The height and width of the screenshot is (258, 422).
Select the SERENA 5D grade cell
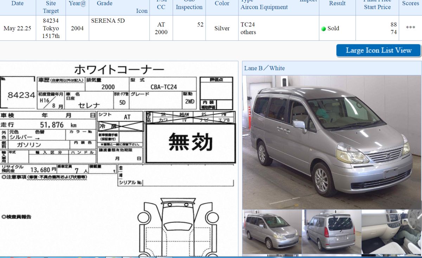tap(119, 28)
